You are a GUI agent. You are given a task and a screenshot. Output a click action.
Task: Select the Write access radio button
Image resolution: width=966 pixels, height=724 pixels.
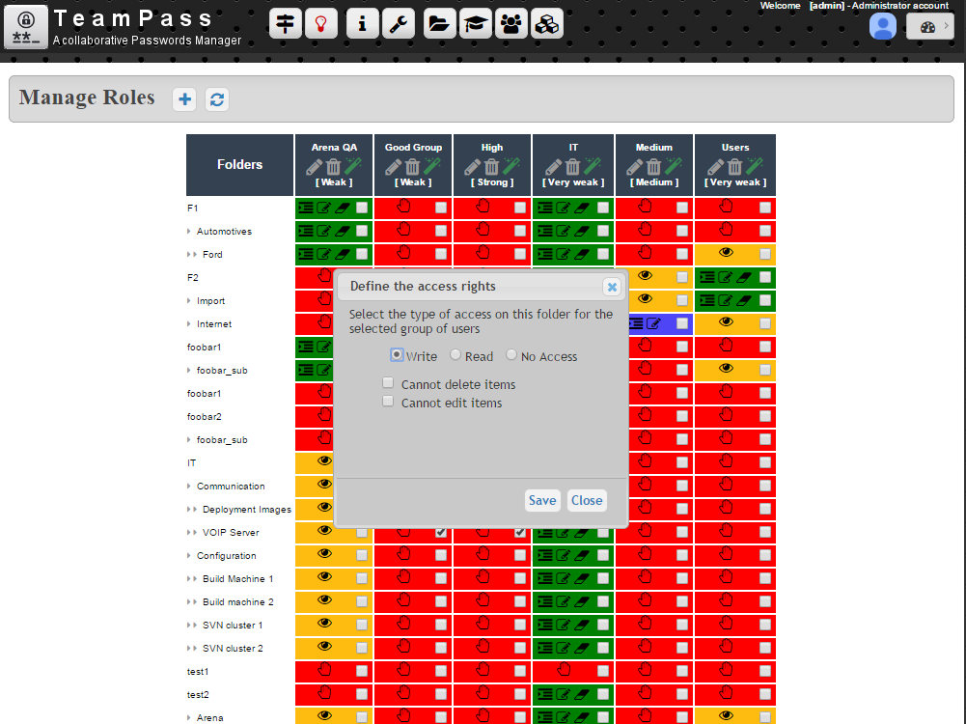(397, 355)
